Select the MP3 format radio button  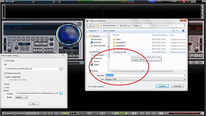[x=4, y=91]
